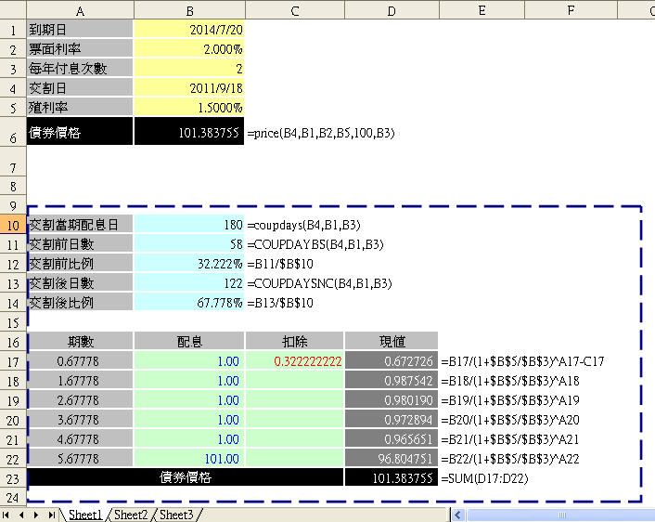Open the Sheet3 tab

(176, 515)
